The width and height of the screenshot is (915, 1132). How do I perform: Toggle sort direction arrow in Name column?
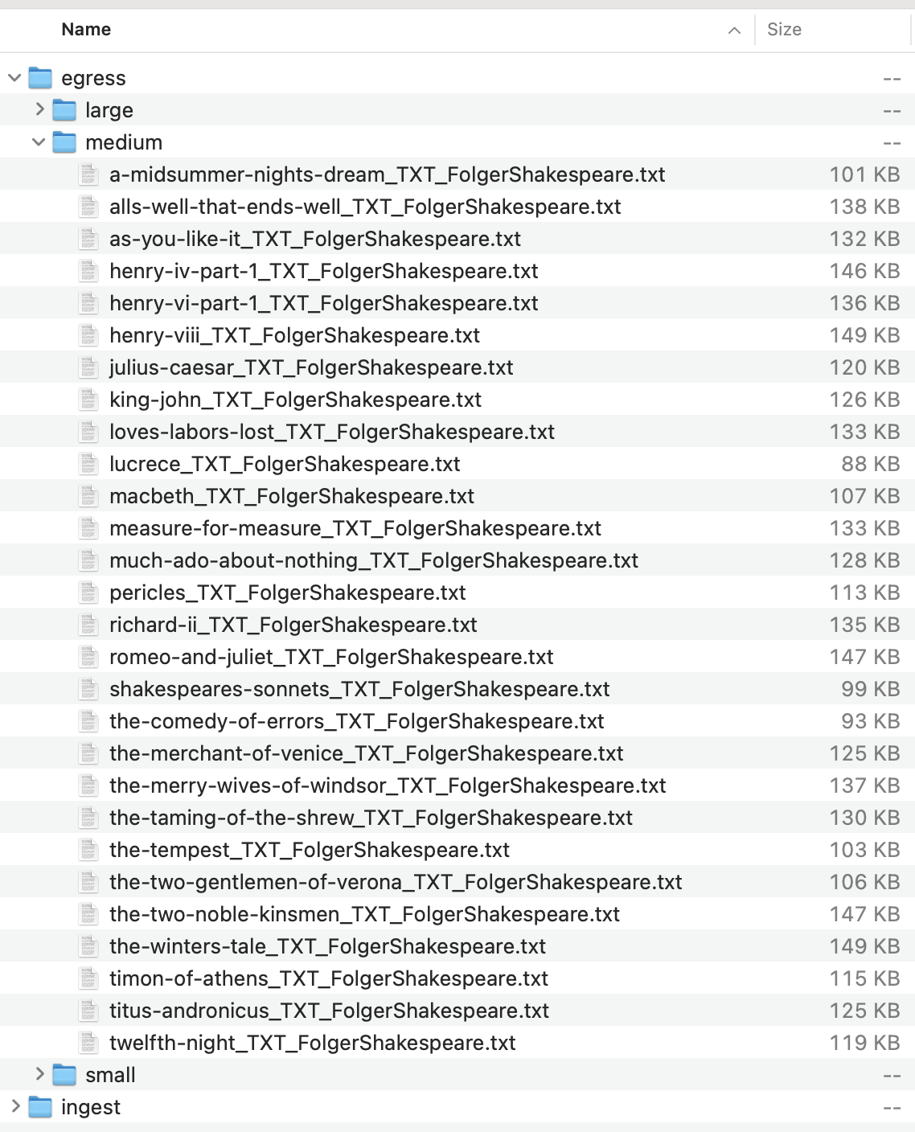[x=734, y=31]
